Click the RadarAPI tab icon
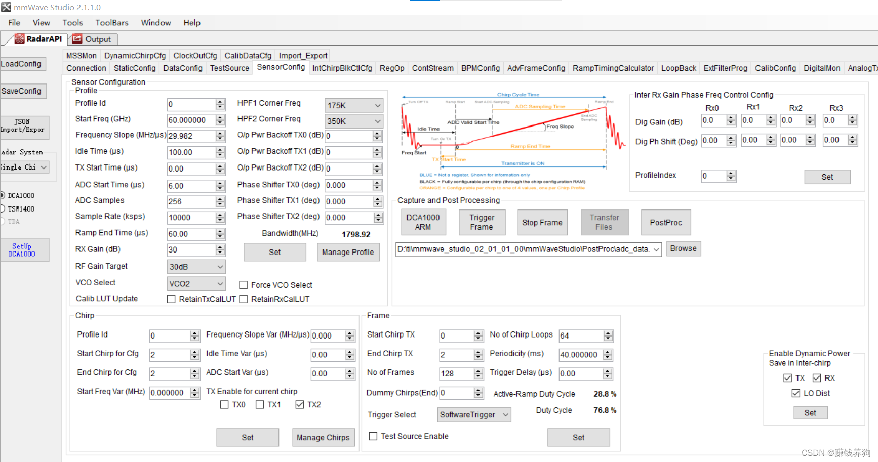Screen dimensions: 878x462 (x=19, y=39)
